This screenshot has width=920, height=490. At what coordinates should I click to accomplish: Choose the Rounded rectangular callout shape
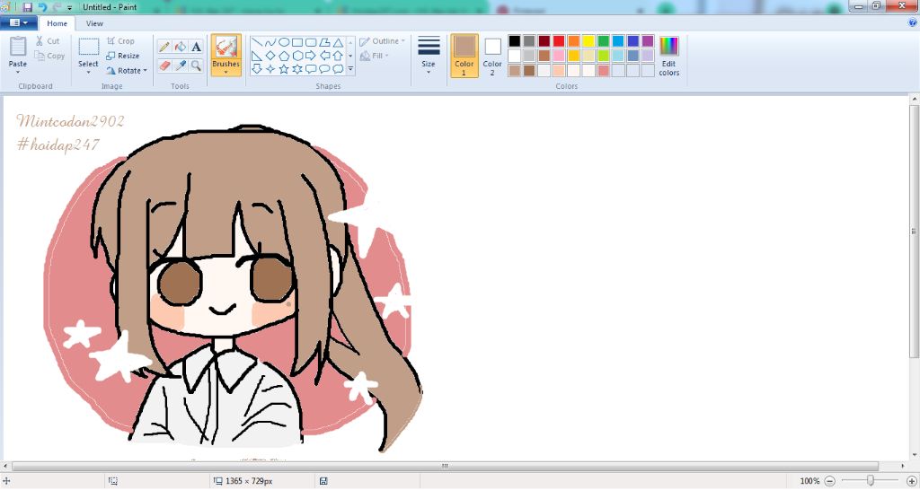tap(310, 69)
